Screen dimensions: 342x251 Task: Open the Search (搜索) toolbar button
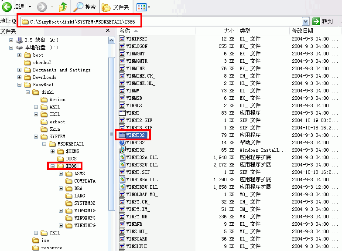pyautogui.click(x=85, y=7)
